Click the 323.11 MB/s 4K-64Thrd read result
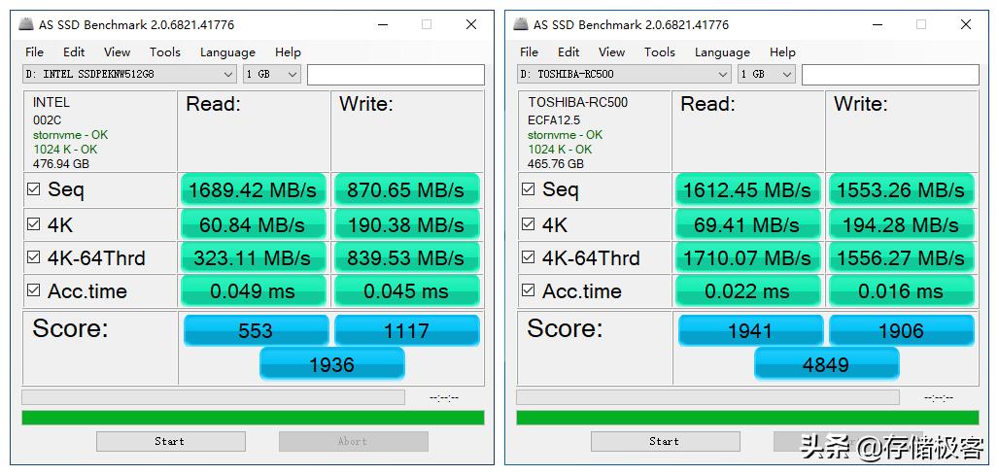The height and width of the screenshot is (475, 999). 253,257
